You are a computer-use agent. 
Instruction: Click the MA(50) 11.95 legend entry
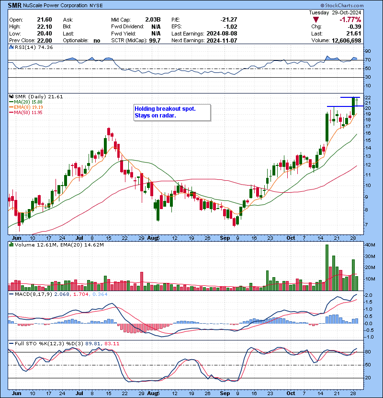tap(26, 112)
